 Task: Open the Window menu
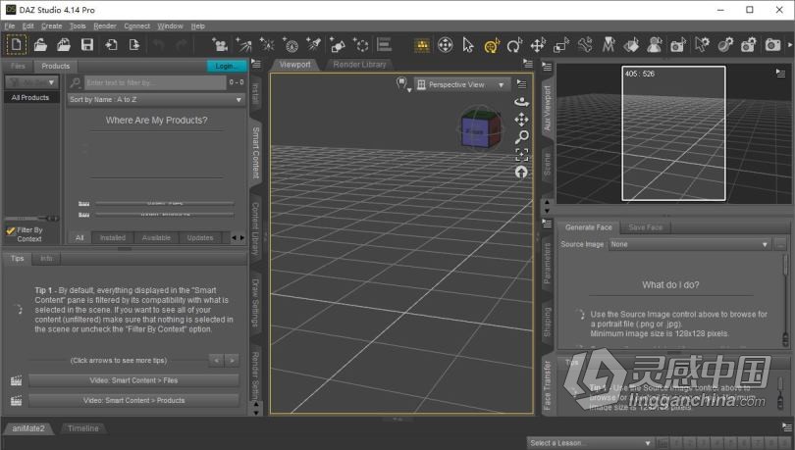[x=170, y=25]
